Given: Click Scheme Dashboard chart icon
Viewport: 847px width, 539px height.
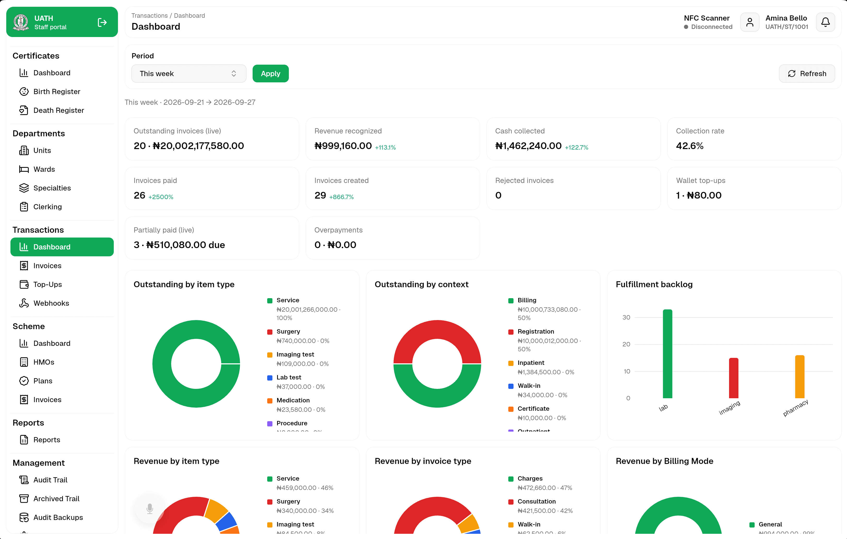Looking at the screenshot, I should pos(24,343).
